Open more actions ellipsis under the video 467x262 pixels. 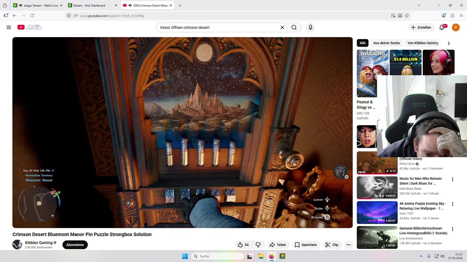[348, 245]
